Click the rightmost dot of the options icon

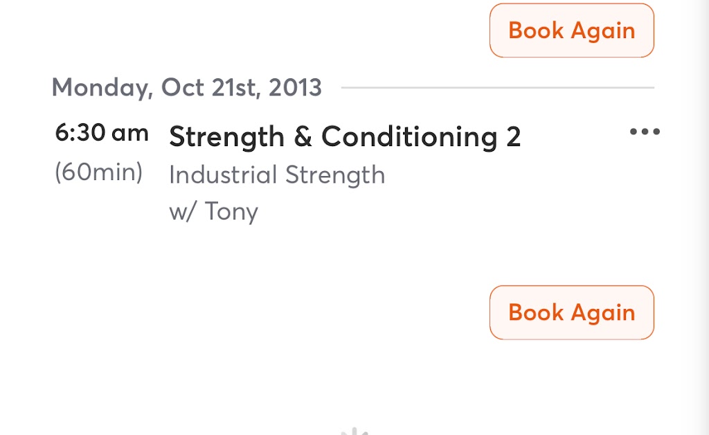pyautogui.click(x=656, y=132)
